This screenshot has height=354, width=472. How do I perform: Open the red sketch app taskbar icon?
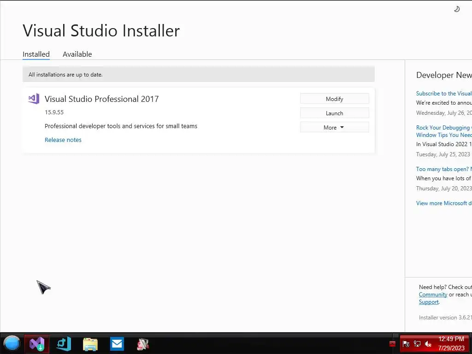click(143, 344)
